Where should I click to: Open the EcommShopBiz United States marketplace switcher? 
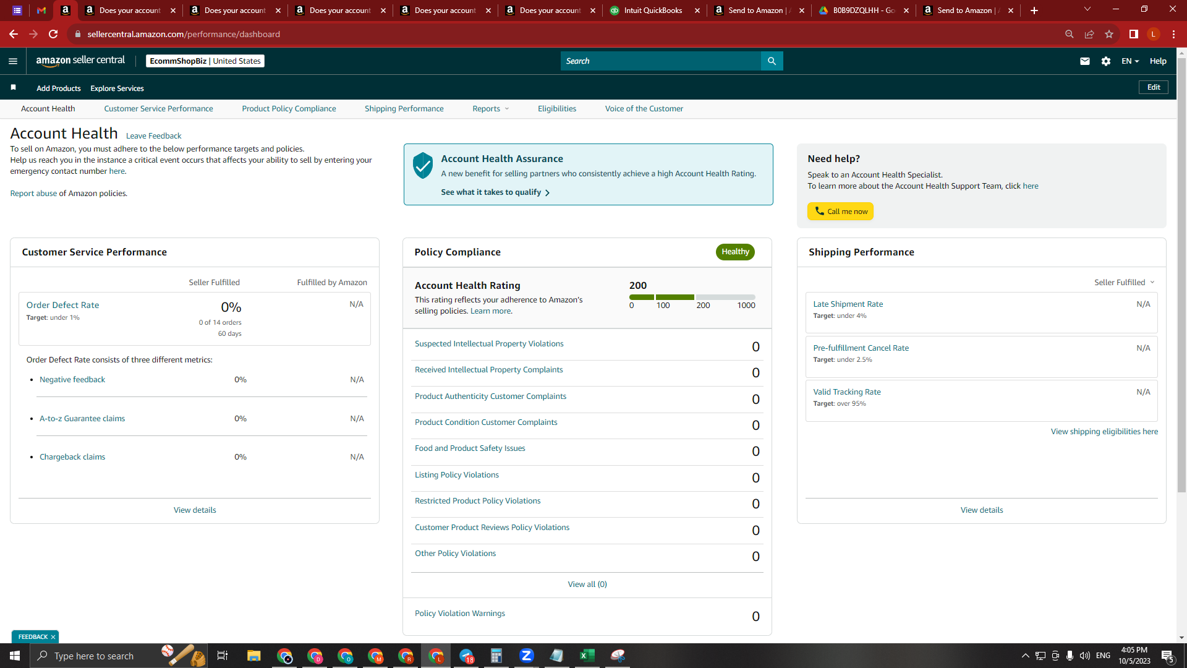[x=205, y=61]
